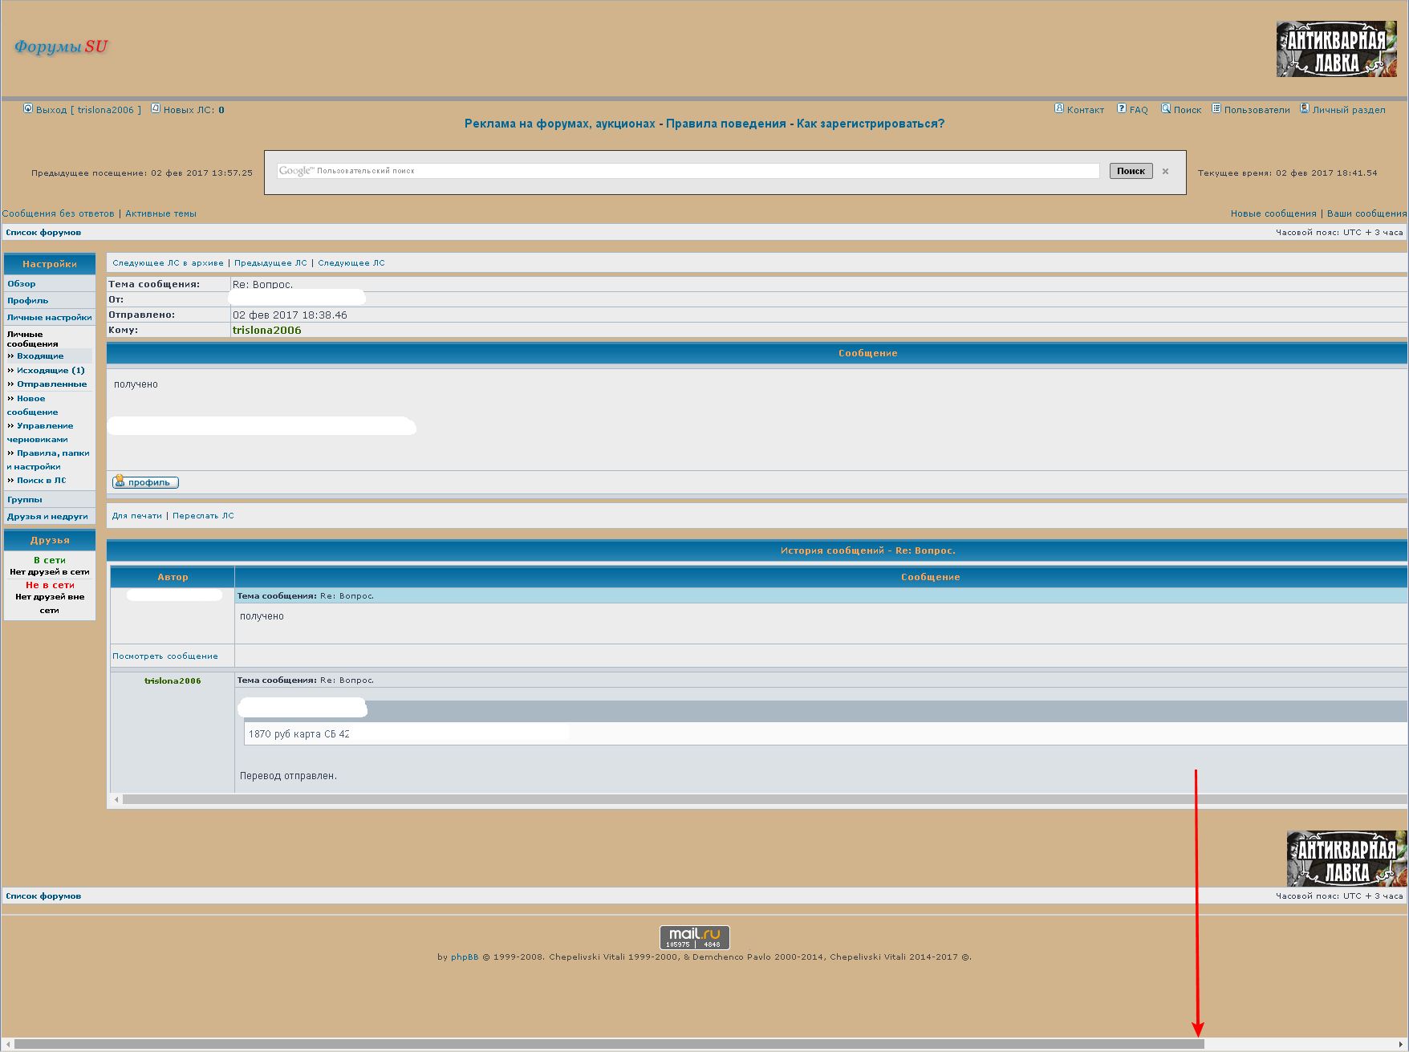
Task: Go to Следующее ЛС в архиве
Action: point(168,263)
